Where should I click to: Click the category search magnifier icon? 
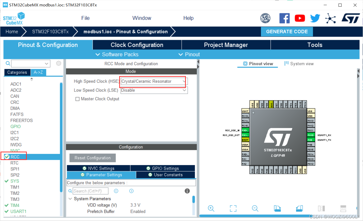click(x=8, y=63)
